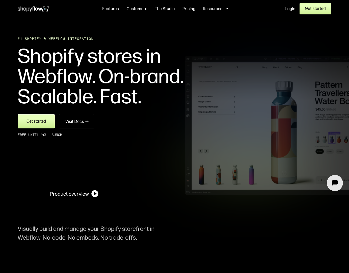Open the chat widget bubble
The width and height of the screenshot is (349, 273).
pos(335,183)
